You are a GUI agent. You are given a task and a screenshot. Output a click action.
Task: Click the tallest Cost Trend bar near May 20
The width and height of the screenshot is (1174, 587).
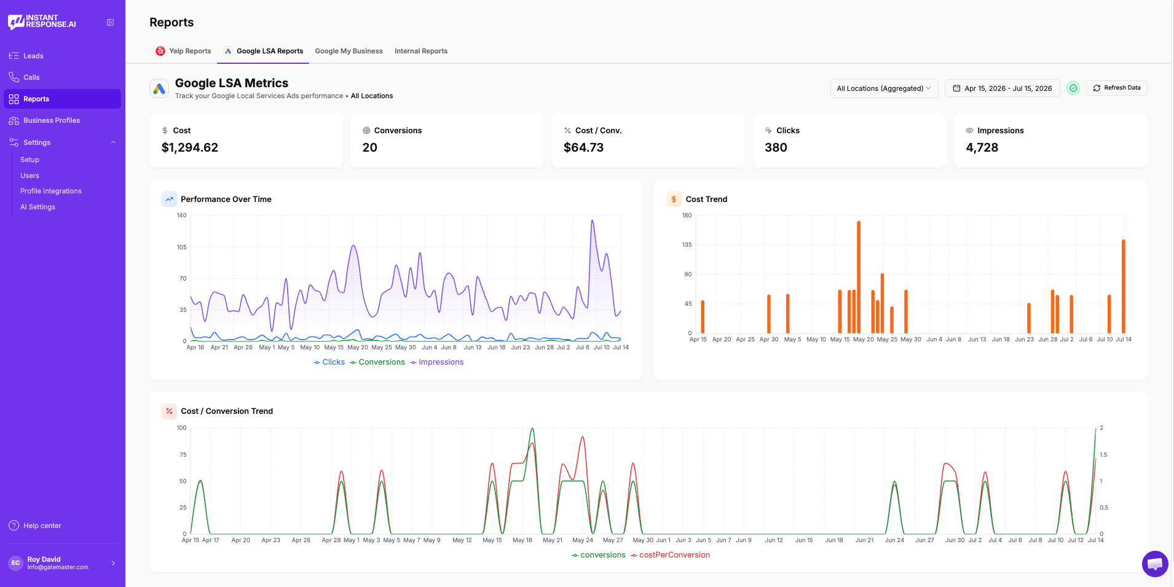[859, 277]
